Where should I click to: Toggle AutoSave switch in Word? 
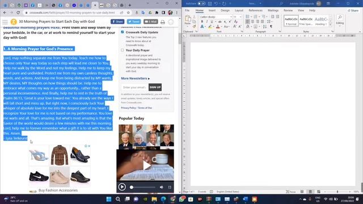(201, 3)
